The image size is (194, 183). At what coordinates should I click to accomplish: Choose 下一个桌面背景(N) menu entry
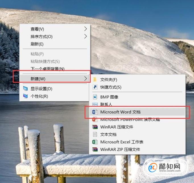(x=48, y=69)
